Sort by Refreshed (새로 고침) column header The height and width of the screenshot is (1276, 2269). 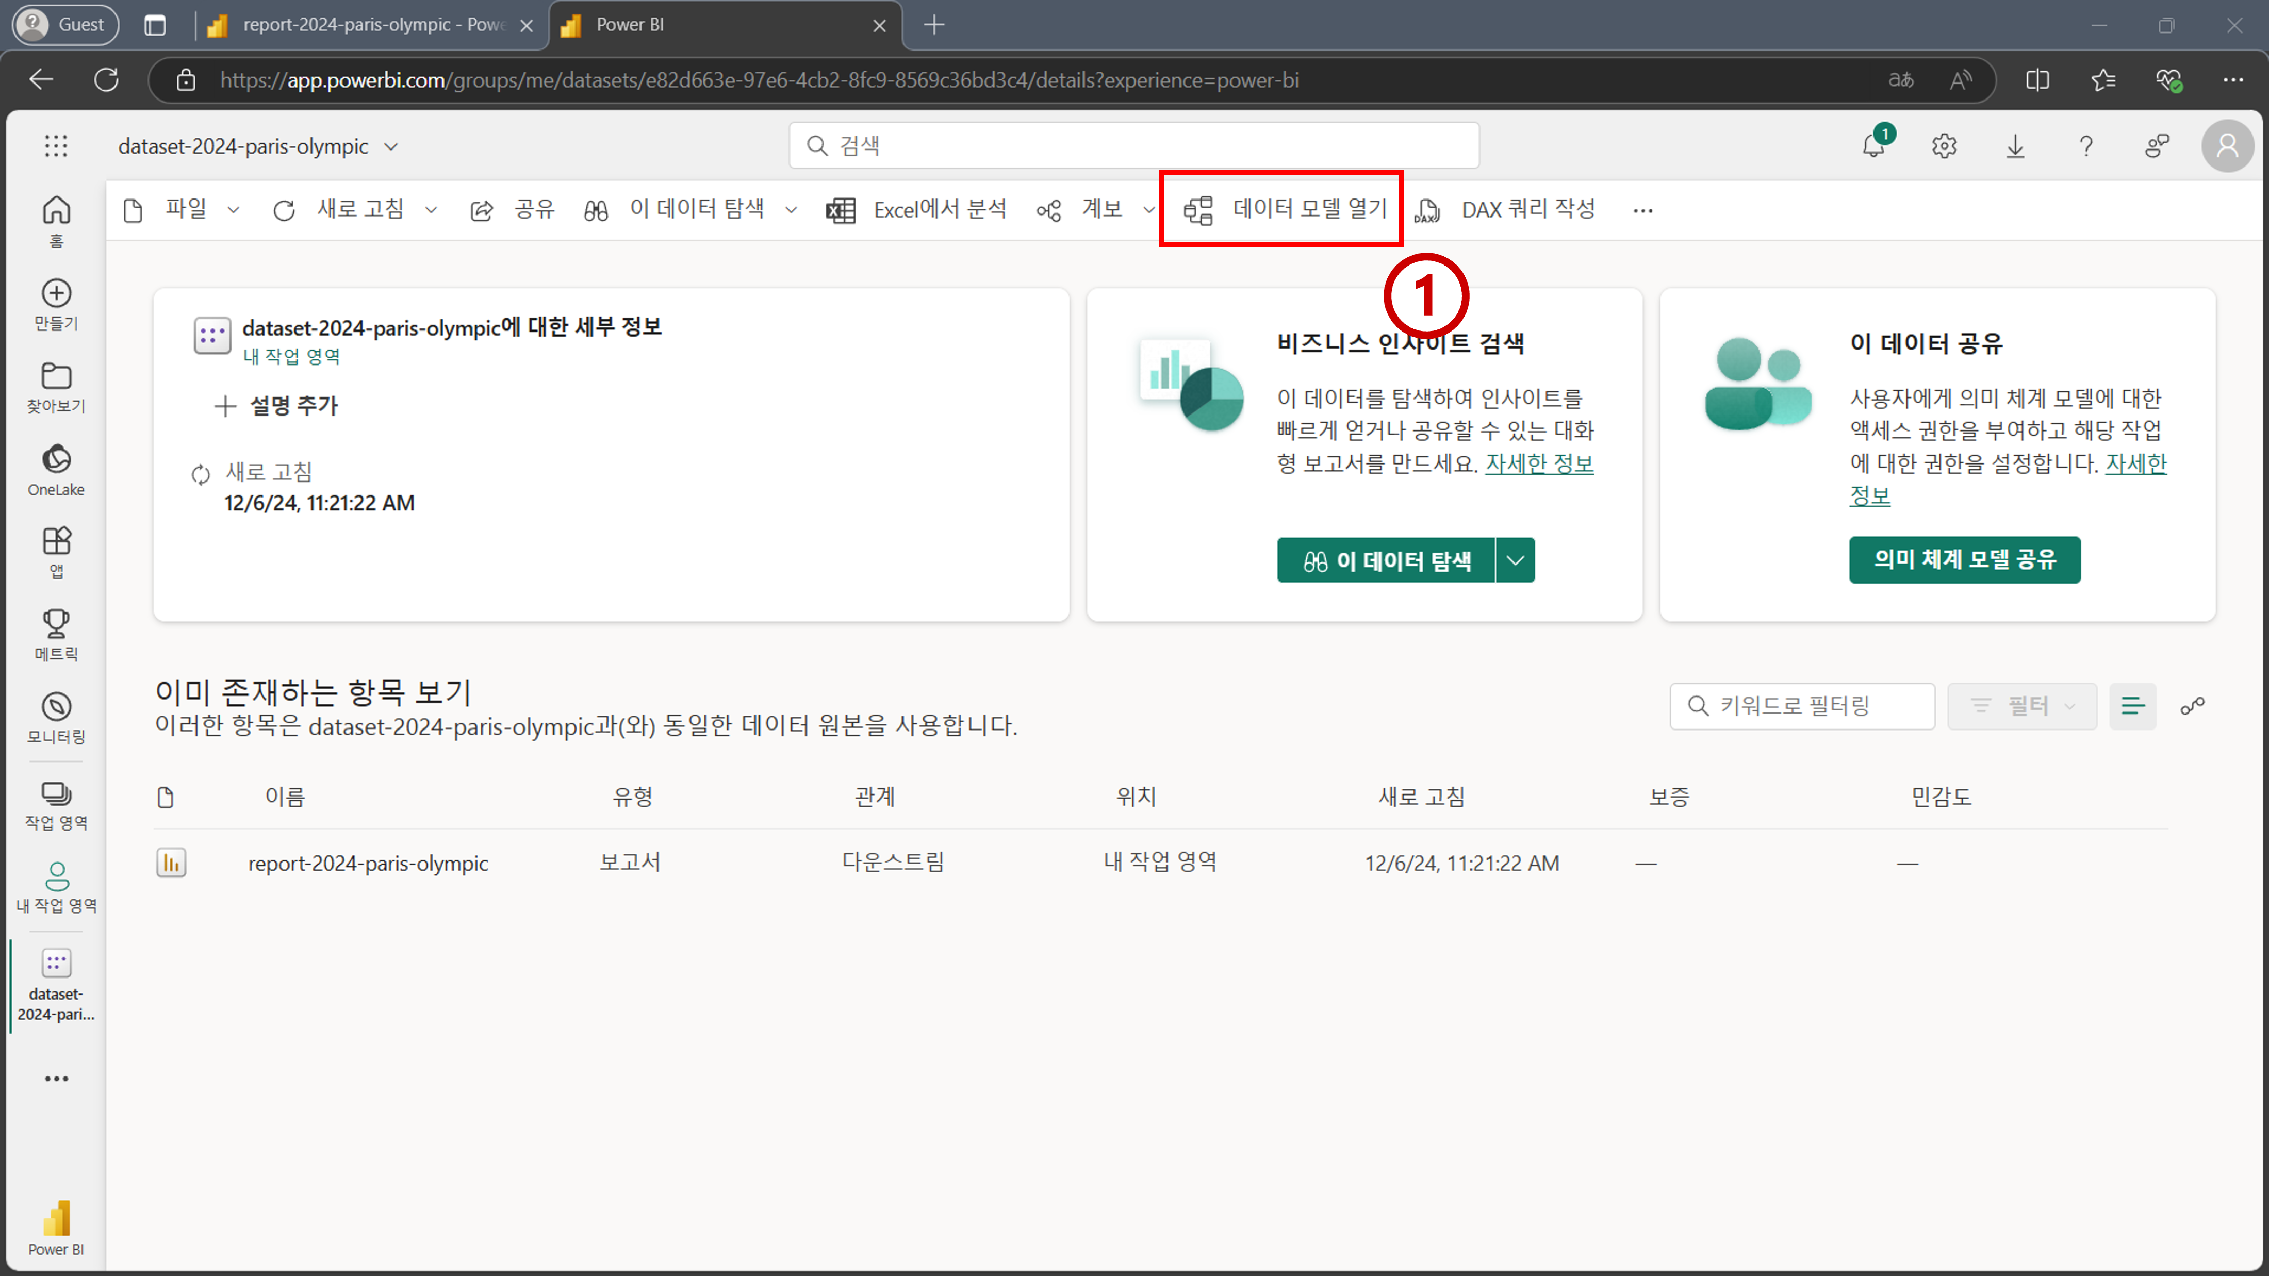1422,797
